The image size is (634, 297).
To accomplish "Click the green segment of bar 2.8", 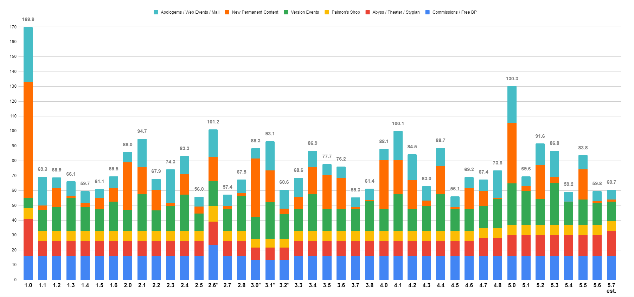I will (242, 213).
